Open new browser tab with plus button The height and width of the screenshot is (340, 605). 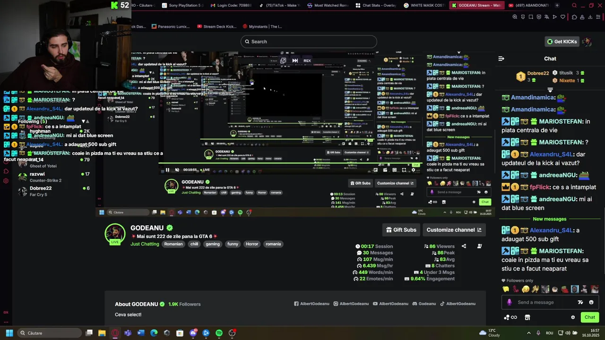click(x=557, y=5)
